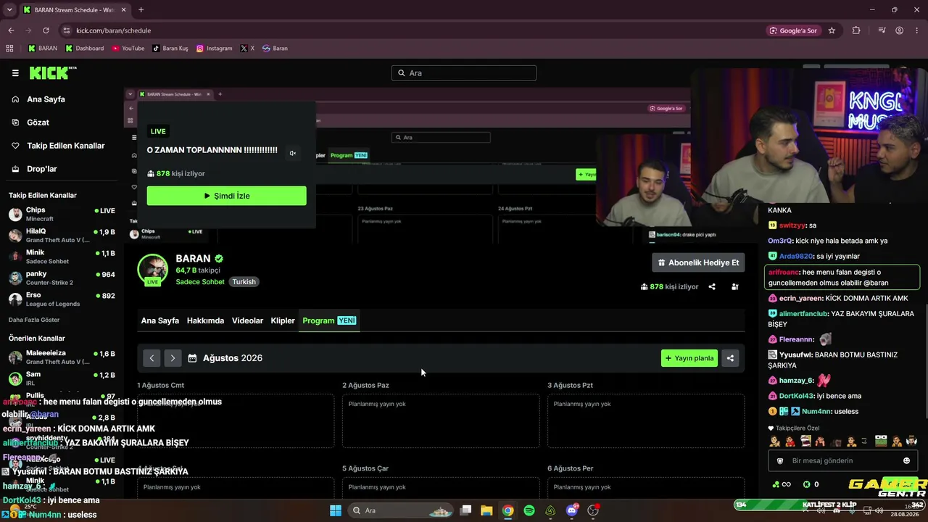Viewport: 928px width, 522px height.
Task: Share the schedule using the gray share button
Action: click(x=730, y=358)
